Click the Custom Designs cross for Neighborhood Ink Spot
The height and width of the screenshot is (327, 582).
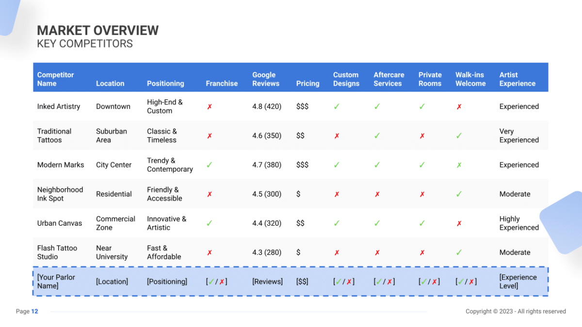pyautogui.click(x=337, y=194)
